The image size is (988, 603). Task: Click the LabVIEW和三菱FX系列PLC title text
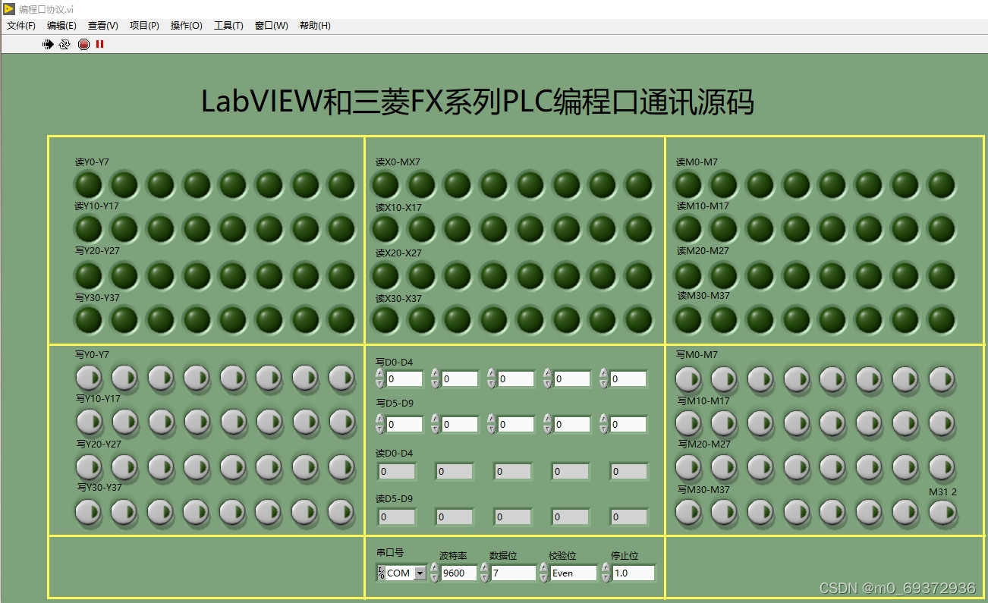pos(477,102)
